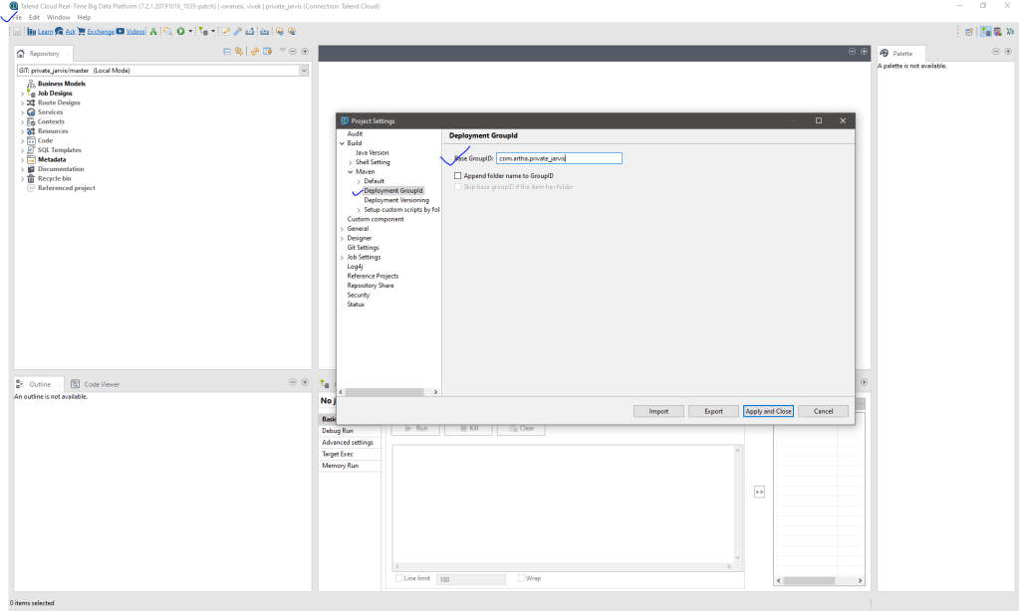Click the Export button
This screenshot has height=611, width=1019.
point(713,411)
